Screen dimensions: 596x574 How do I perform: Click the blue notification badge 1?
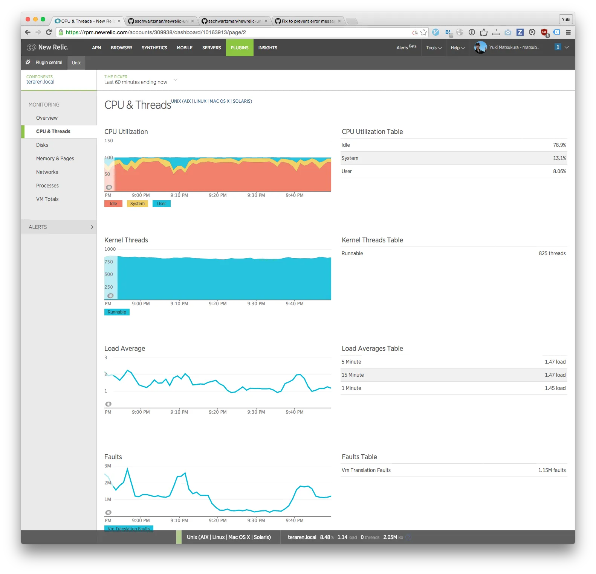pos(558,47)
